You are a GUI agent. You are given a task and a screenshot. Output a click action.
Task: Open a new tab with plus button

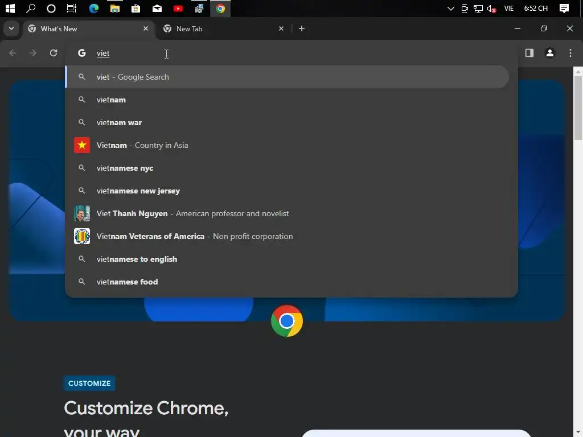[x=302, y=28]
